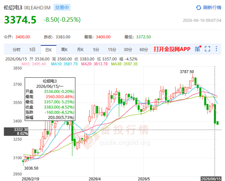Switch to the 30分 chart tab
This screenshot has height=181, width=225.
coord(128,50)
